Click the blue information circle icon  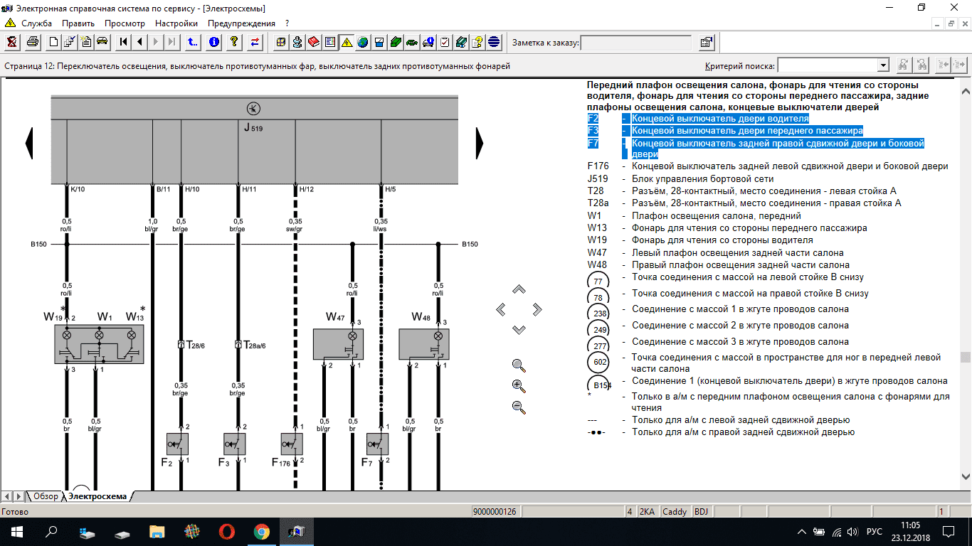(213, 42)
